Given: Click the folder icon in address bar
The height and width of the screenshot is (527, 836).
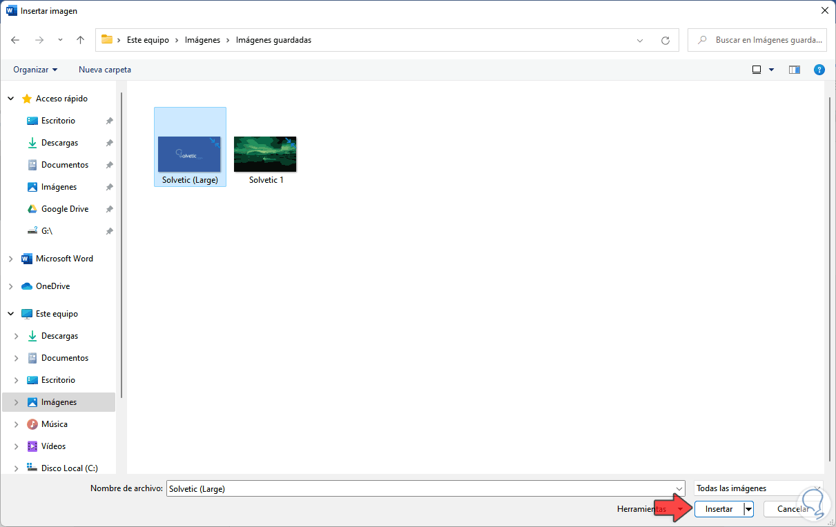Looking at the screenshot, I should [107, 40].
